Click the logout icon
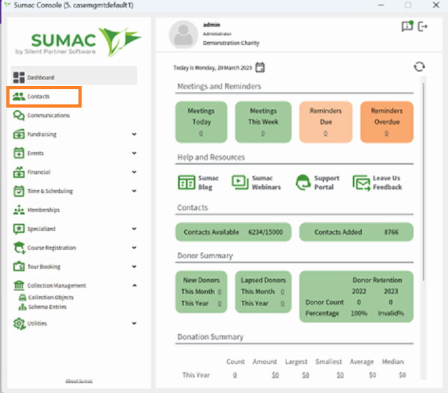Viewport: 448px width, 393px height. pos(423,27)
